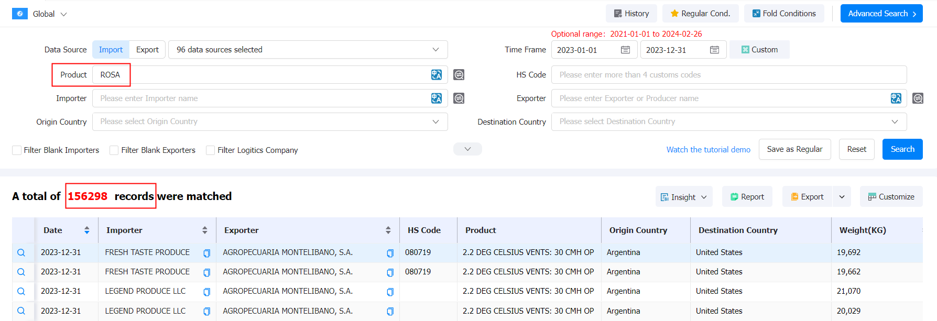
Task: Open calendar icon for start date 2023-01-01
Action: click(625, 50)
